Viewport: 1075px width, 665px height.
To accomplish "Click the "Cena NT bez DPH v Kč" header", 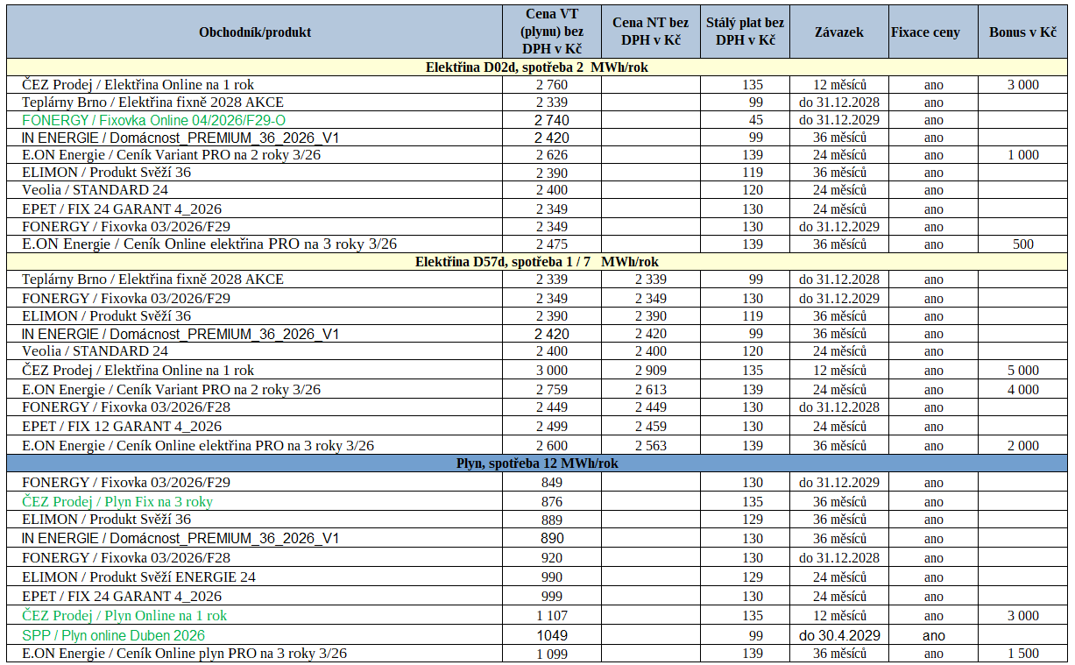I will click(x=650, y=32).
